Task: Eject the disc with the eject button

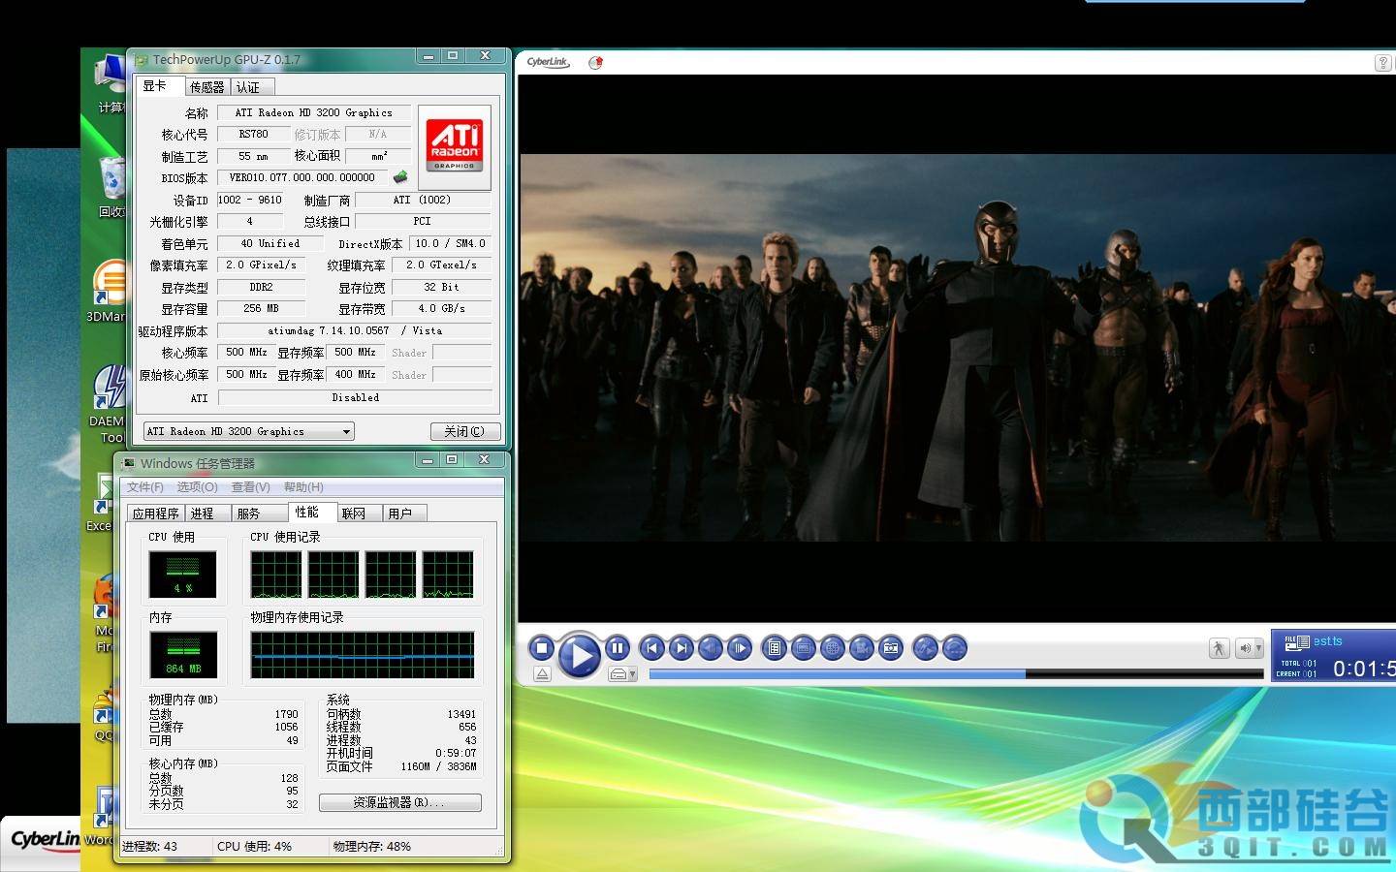Action: pos(542,673)
